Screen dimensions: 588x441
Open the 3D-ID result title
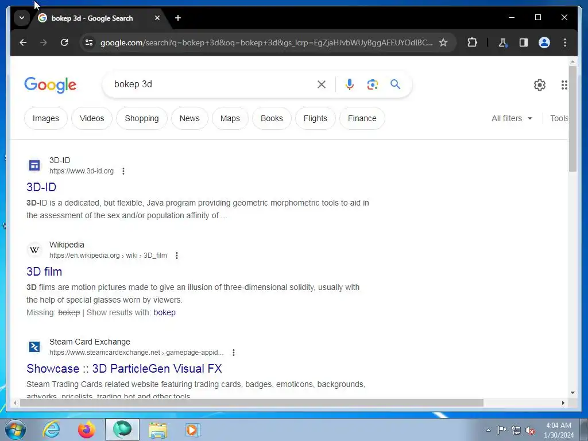coord(41,187)
